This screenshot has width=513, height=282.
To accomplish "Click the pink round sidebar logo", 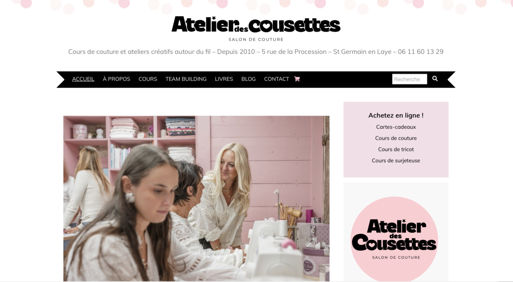I will pos(394,239).
